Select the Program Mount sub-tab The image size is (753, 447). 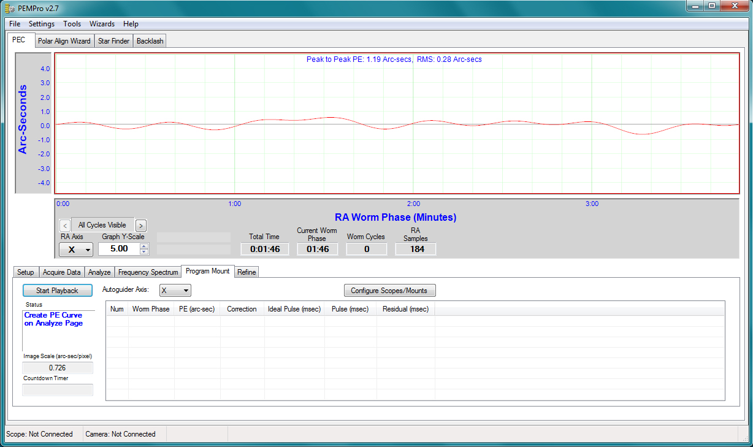(x=207, y=271)
